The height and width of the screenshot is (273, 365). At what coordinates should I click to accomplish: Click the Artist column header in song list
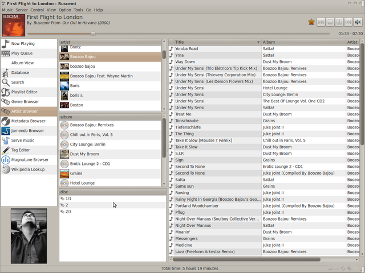pos(352,42)
